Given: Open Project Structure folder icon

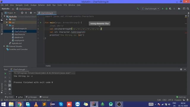Looking at the screenshot, I should coord(179,9).
